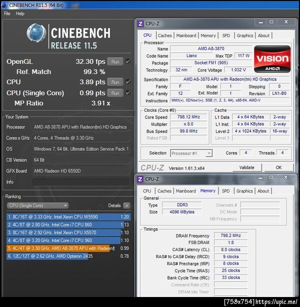300x307 pixels.
Task: Run the CPU (Single Core) benchmark
Action: (x=115, y=93)
